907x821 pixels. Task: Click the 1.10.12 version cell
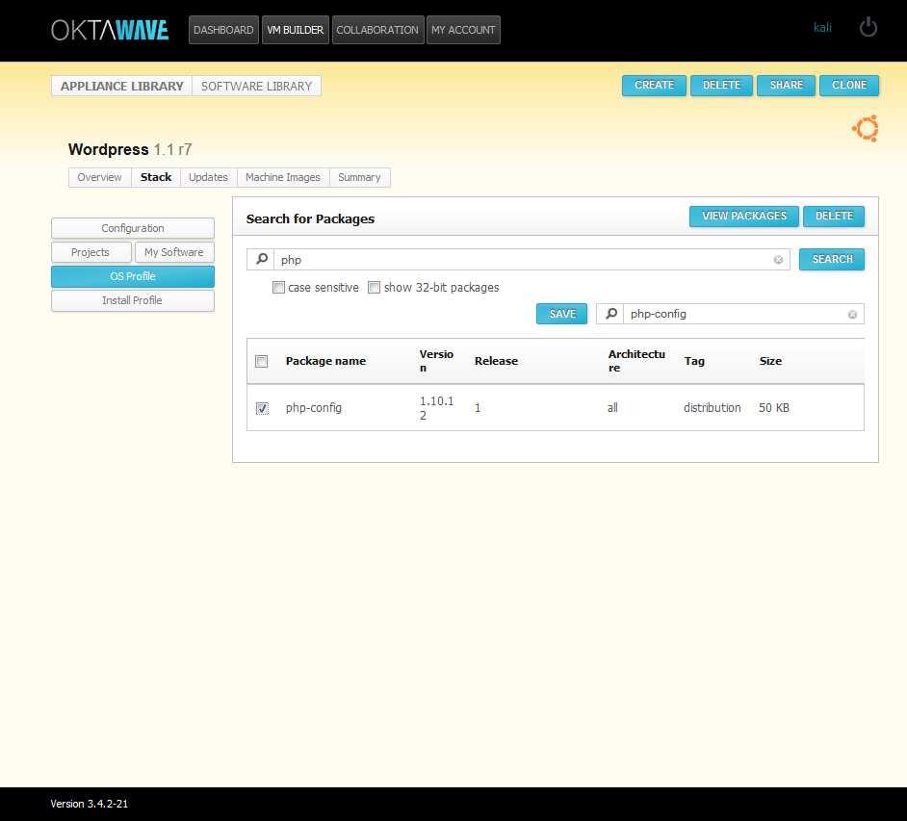coord(436,408)
